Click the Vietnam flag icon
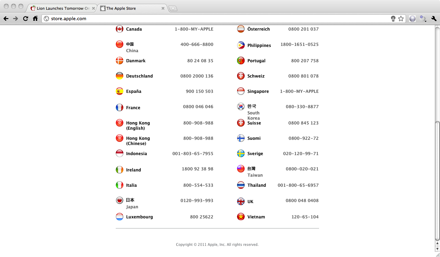The image size is (440, 257). pyautogui.click(x=241, y=217)
